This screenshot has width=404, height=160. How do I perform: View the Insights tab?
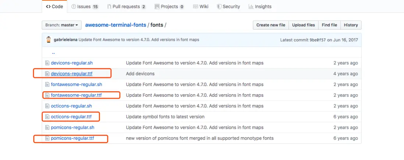(x=260, y=7)
